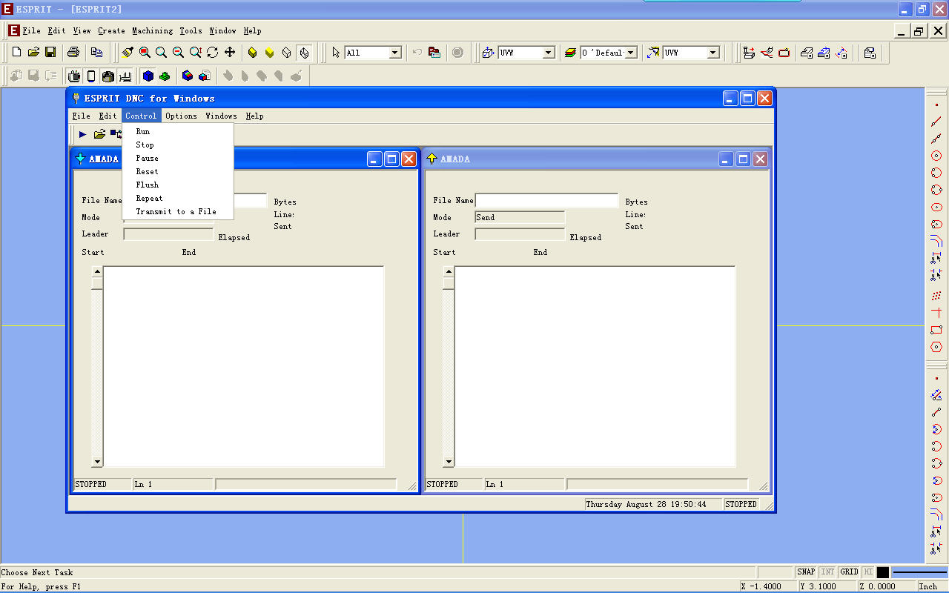This screenshot has width=949, height=593.
Task: Click the layers stack icon beside Default dropdown
Action: pyautogui.click(x=570, y=53)
